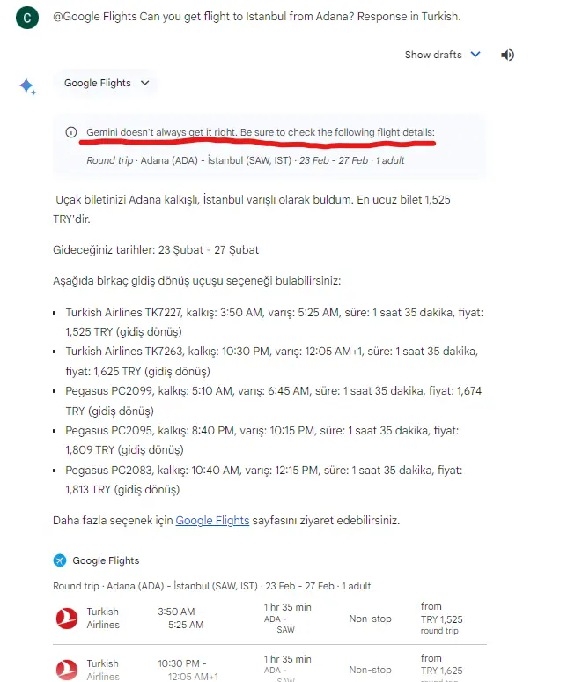The image size is (582, 682).
Task: Click the 10:30 PM - 12:05 AM+1 flight time
Action: pyautogui.click(x=188, y=670)
